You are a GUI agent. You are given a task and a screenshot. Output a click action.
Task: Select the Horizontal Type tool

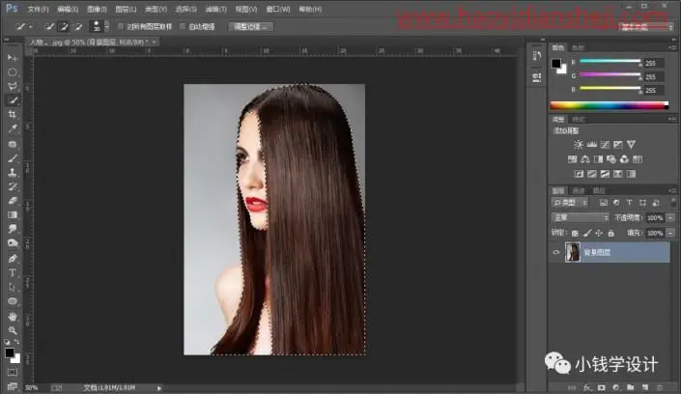tap(13, 272)
